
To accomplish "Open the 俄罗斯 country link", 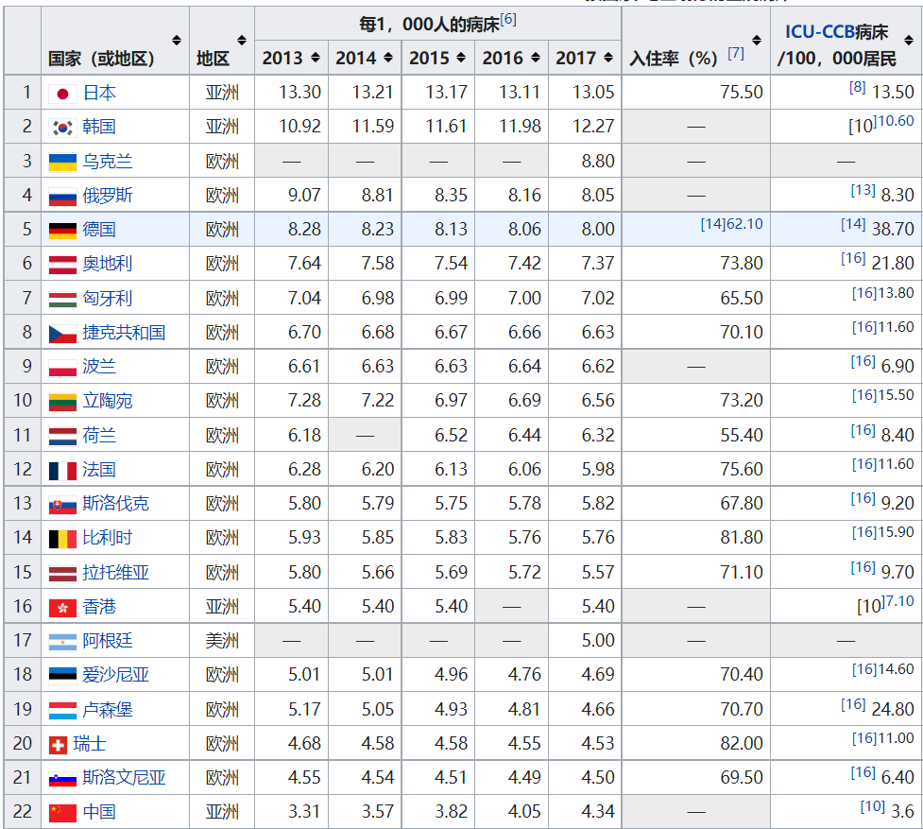I will click(108, 195).
